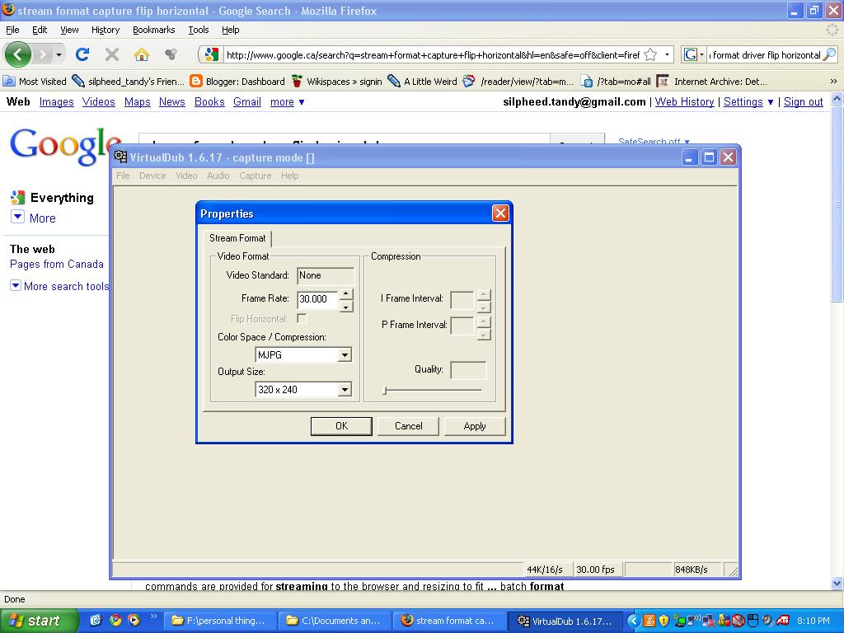Viewport: 844px width, 633px height.
Task: Click the Frame Rate input field
Action: pyautogui.click(x=317, y=299)
